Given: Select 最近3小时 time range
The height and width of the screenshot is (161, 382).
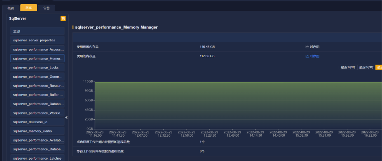Looking at the screenshot, I should point(366,67).
